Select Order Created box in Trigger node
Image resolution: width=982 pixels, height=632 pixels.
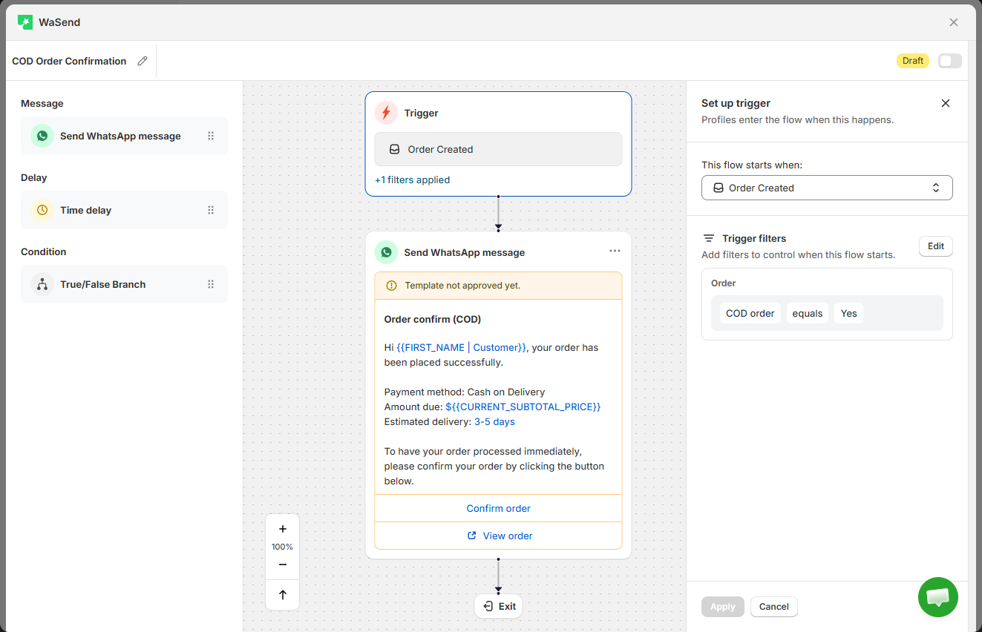click(x=498, y=149)
